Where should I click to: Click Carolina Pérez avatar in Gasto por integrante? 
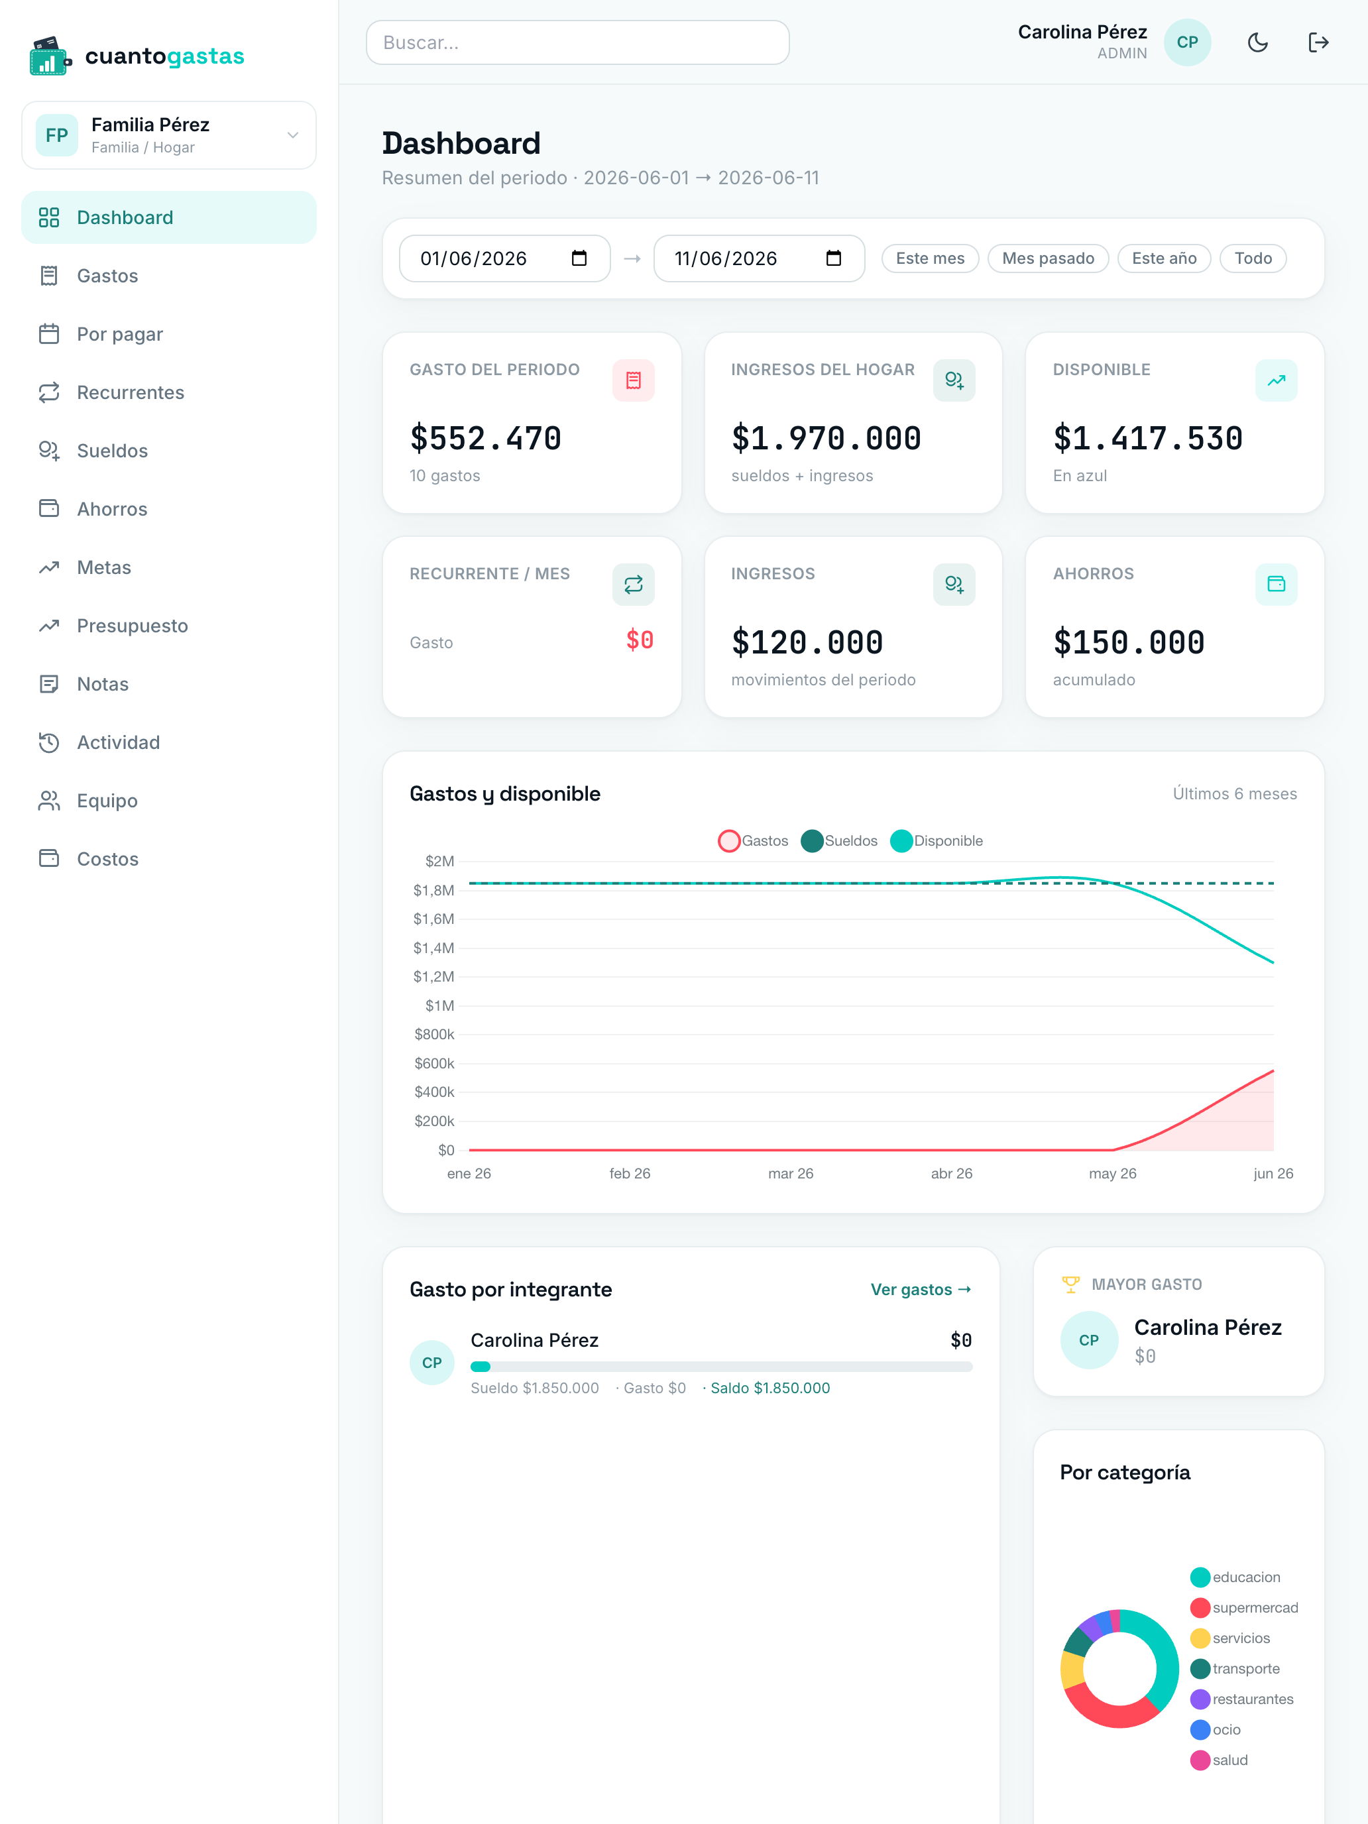pos(432,1363)
